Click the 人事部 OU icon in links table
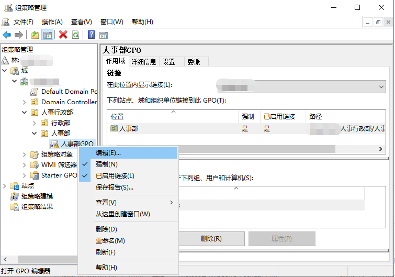This screenshot has width=395, height=277. point(114,128)
